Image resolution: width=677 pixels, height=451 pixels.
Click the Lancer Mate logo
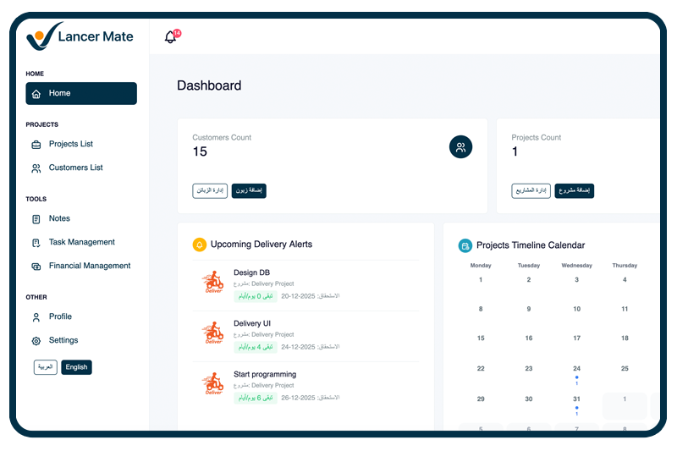click(x=80, y=36)
